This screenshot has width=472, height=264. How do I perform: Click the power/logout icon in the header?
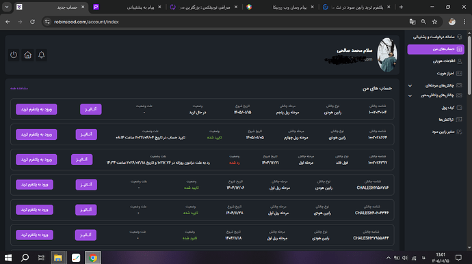click(14, 55)
